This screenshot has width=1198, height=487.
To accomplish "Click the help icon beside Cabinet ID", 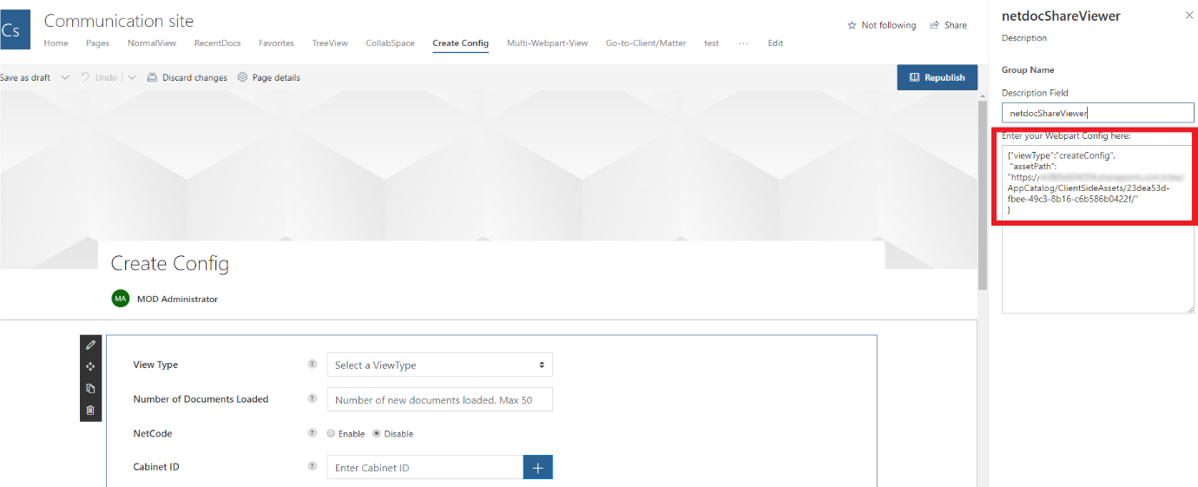I will click(313, 466).
